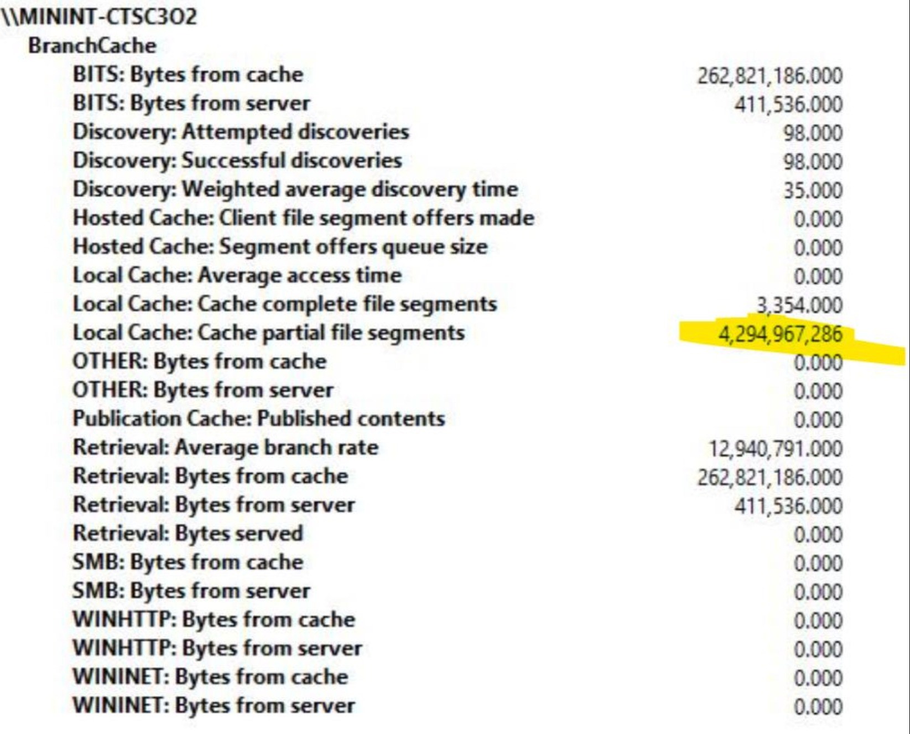Select 'Local Cache: Cache complete file segments'
The width and height of the screenshot is (910, 734).
pyautogui.click(x=285, y=304)
